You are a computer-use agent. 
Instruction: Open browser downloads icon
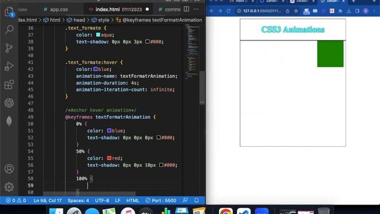point(349,11)
